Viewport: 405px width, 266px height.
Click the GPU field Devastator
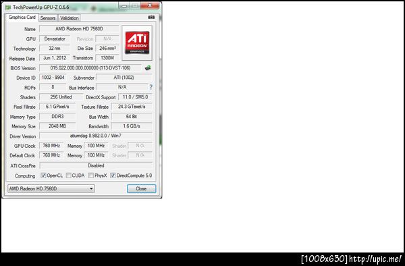click(x=55, y=39)
